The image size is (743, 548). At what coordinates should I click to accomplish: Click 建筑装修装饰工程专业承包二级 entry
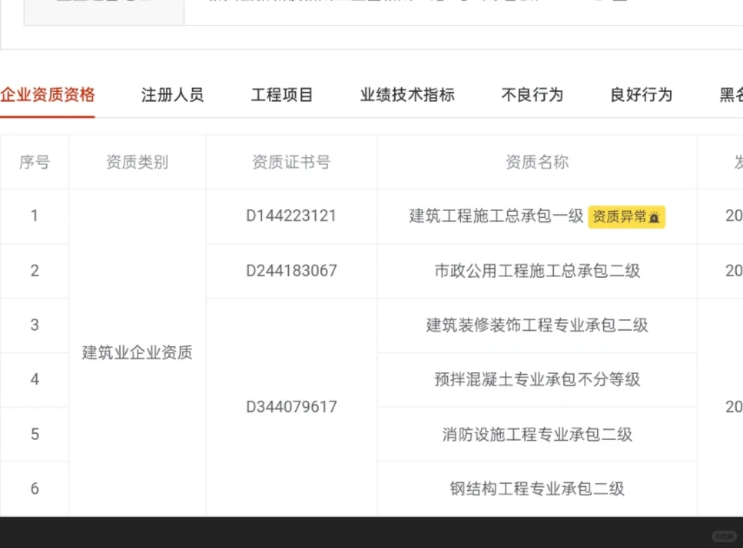point(537,325)
